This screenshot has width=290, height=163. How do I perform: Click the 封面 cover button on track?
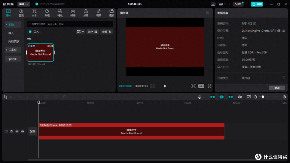(x=32, y=131)
